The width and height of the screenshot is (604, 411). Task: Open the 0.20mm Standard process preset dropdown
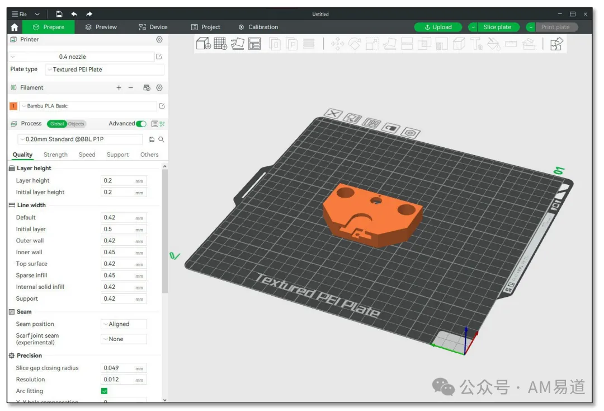pos(80,139)
